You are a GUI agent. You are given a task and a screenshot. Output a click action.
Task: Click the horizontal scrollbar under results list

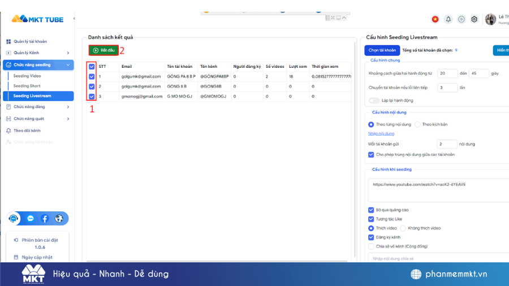(217, 261)
